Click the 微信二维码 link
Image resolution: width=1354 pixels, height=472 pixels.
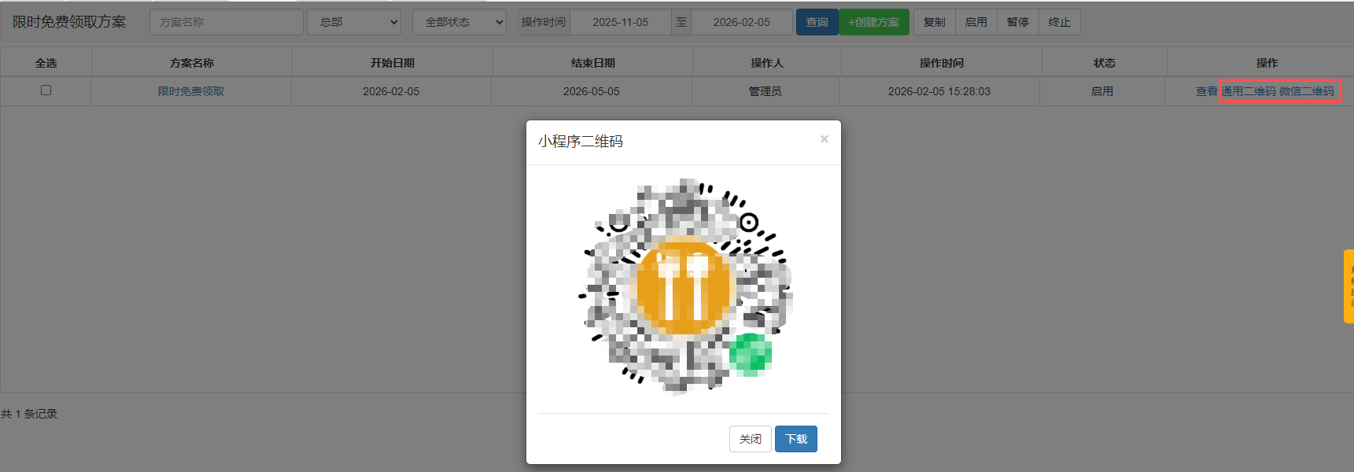coord(1307,91)
